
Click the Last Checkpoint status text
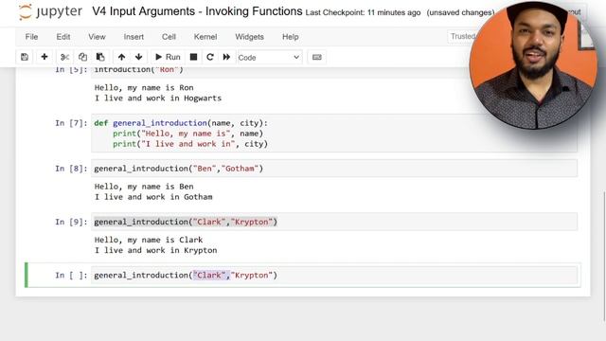(x=363, y=12)
